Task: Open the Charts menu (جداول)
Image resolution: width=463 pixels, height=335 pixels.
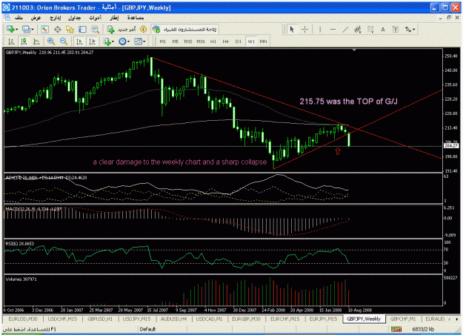Action: click(74, 18)
